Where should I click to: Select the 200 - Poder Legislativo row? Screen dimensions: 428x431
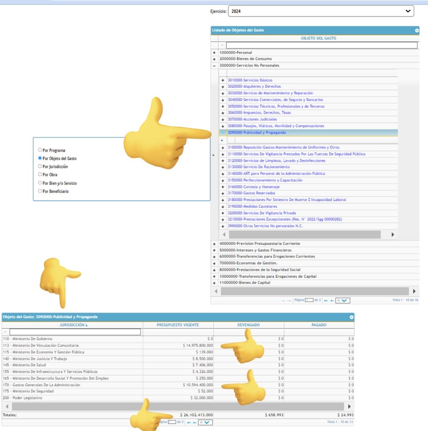pos(178,398)
